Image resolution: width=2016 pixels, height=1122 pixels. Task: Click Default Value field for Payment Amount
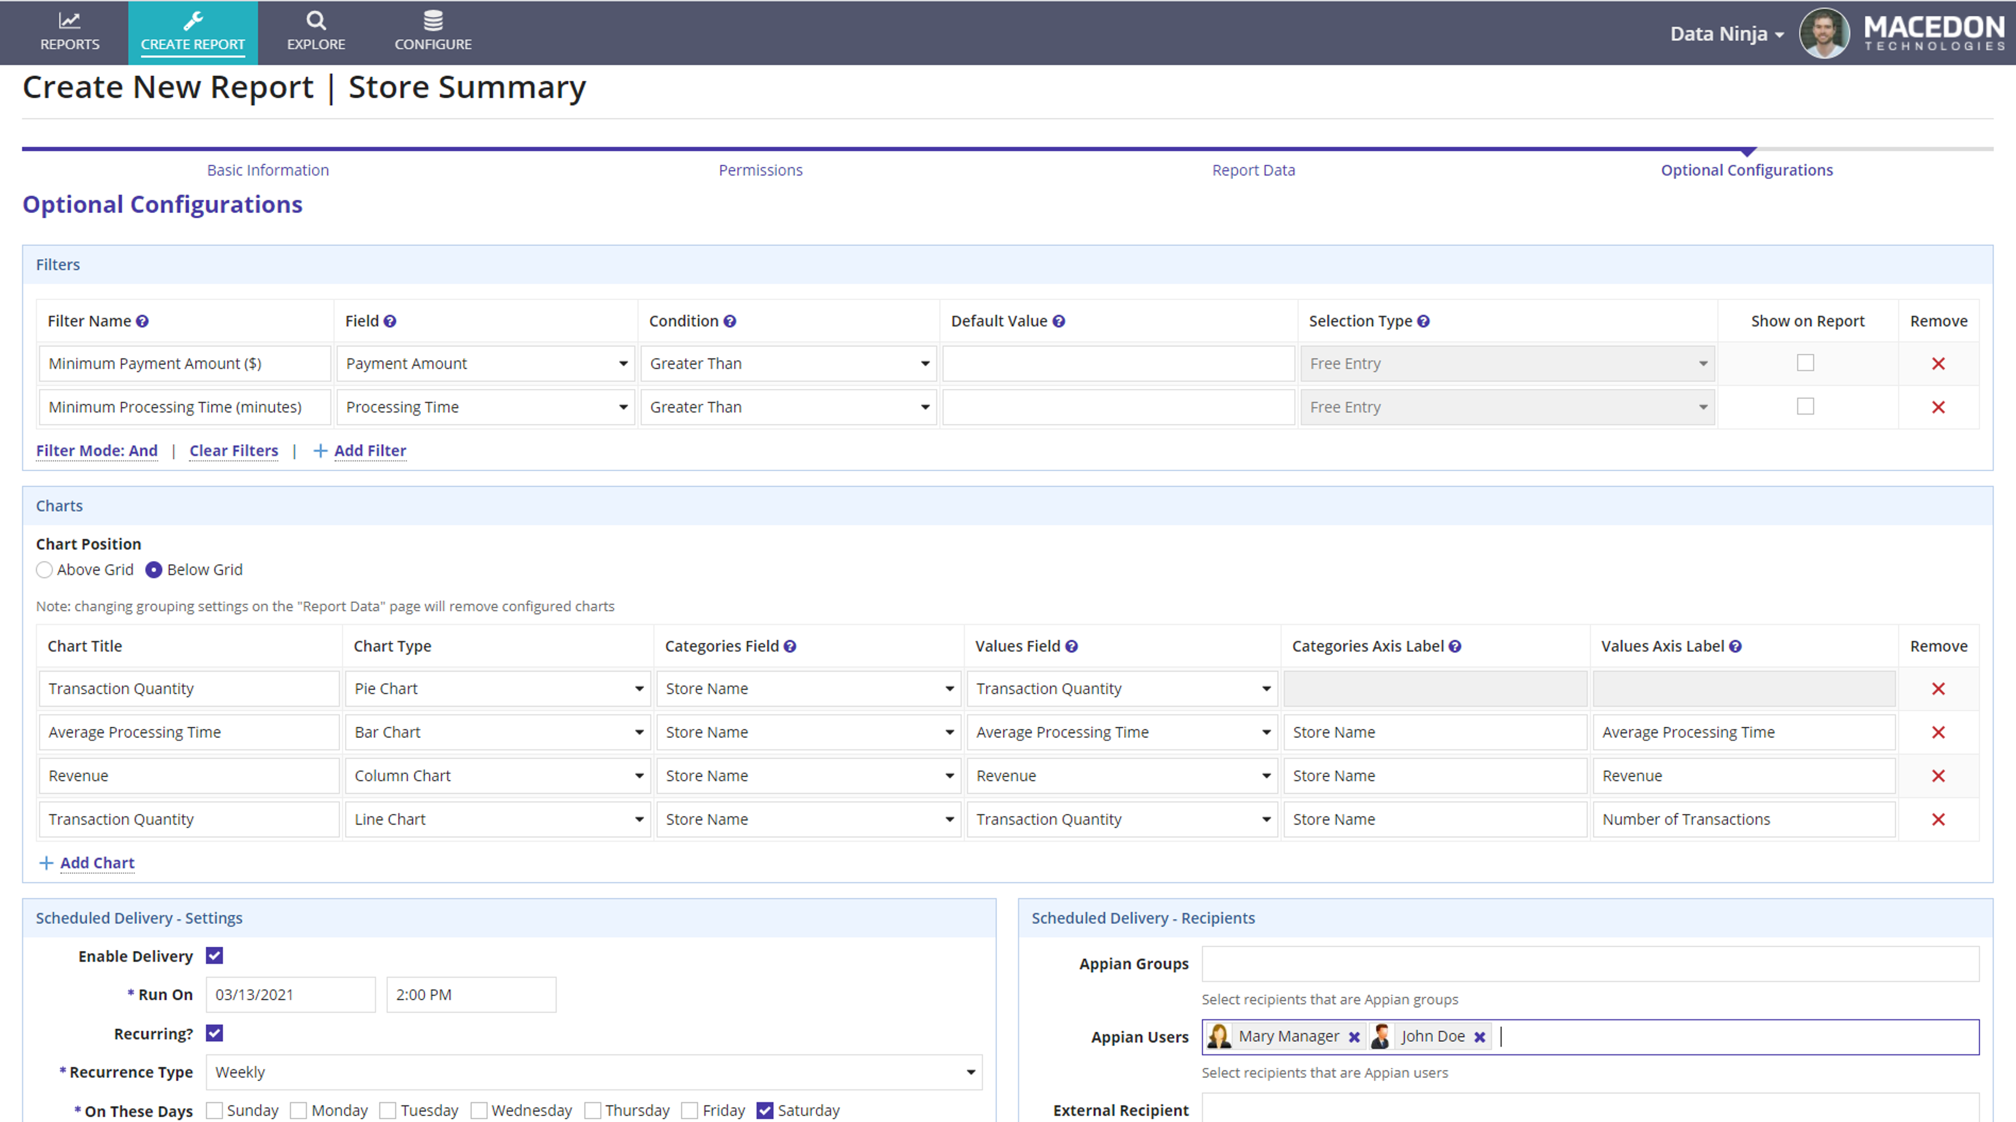(x=1118, y=364)
